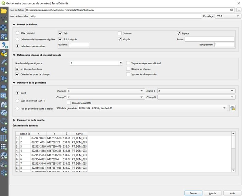The width and height of the screenshot is (242, 196).
Task: Select the Virtual Layer icon
Action: click(x=4, y=104)
